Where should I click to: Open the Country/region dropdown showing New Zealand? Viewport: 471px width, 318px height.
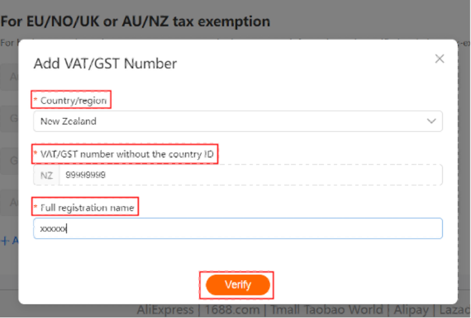pyautogui.click(x=237, y=121)
